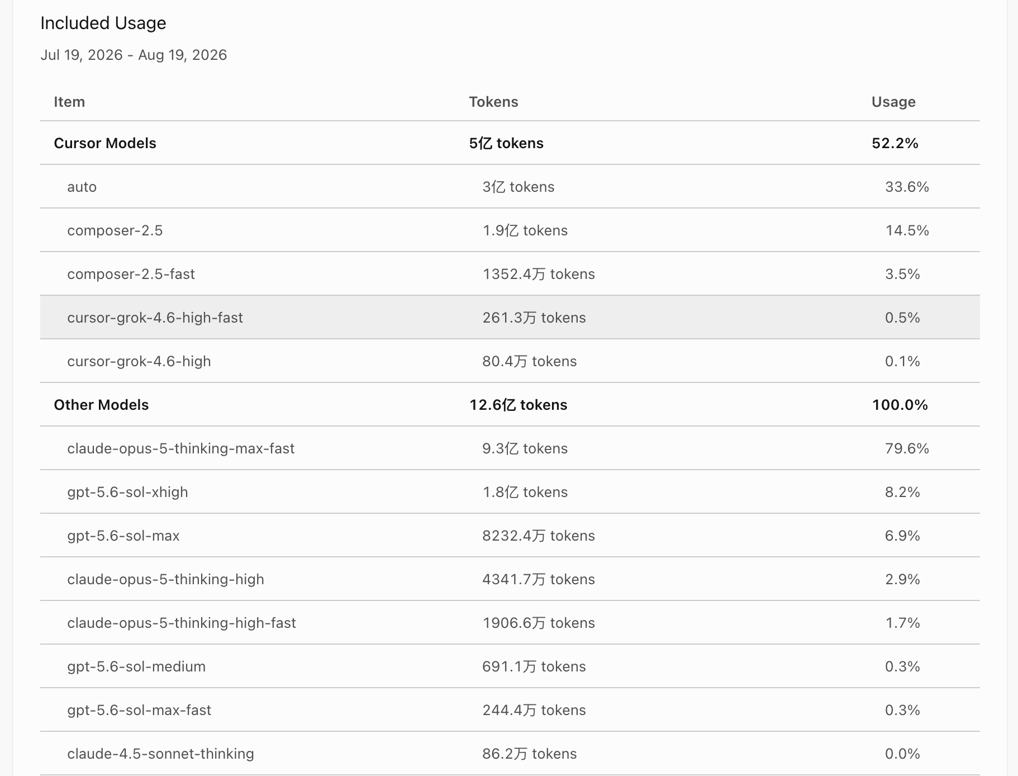Click the 100.0% usage for Other Models
1018x776 pixels.
click(x=900, y=405)
